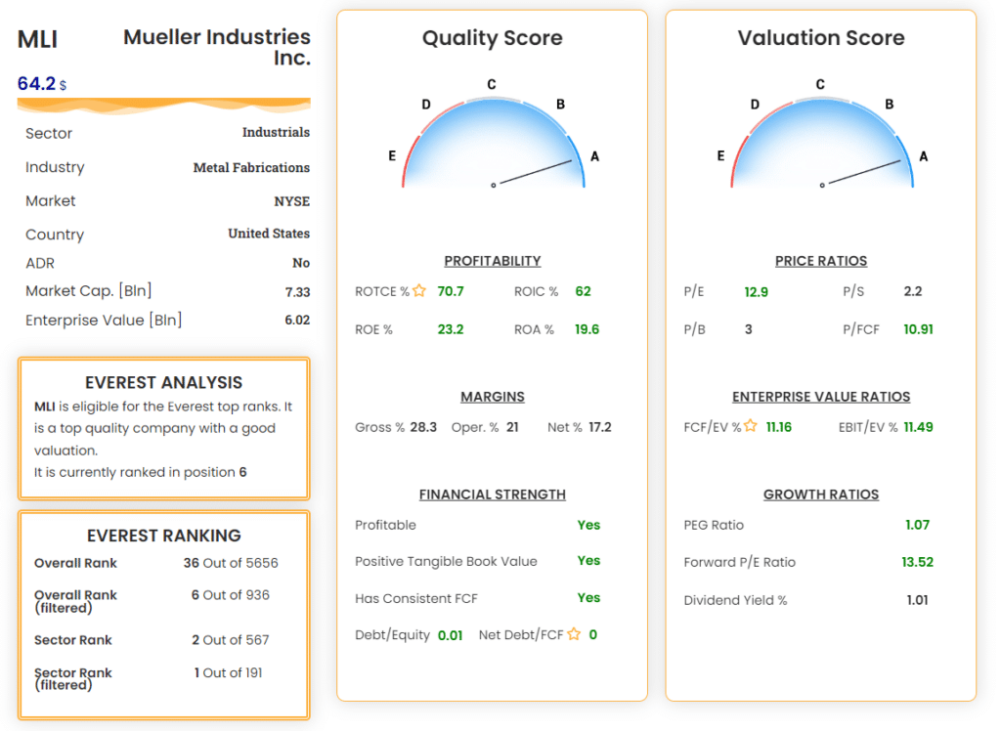Click the Dividend Yield value 1.01
The width and height of the screenshot is (1001, 731).
(917, 600)
